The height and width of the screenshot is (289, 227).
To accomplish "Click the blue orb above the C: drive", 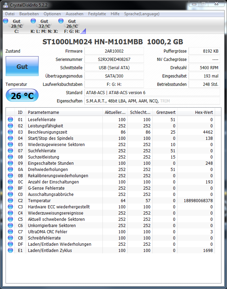I will click(6, 21).
